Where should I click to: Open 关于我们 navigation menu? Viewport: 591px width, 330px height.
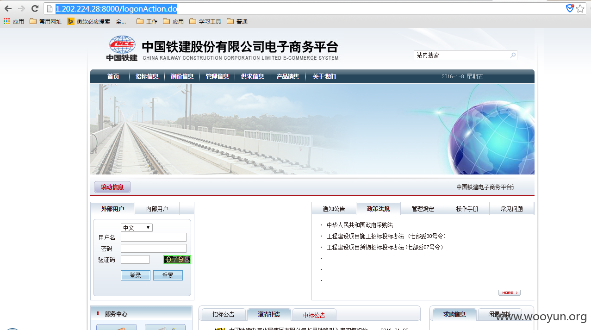(x=324, y=76)
